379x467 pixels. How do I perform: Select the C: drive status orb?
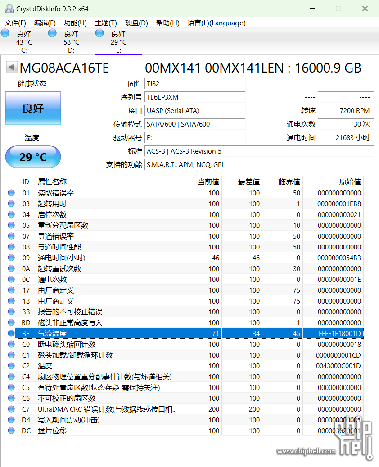coord(5,33)
